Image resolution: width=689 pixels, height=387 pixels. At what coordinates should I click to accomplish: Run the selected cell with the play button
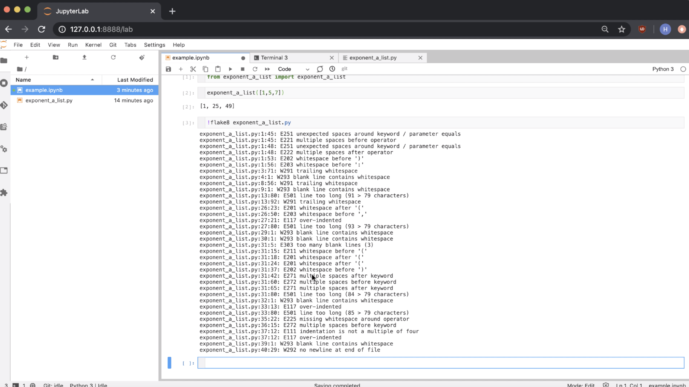point(230,69)
